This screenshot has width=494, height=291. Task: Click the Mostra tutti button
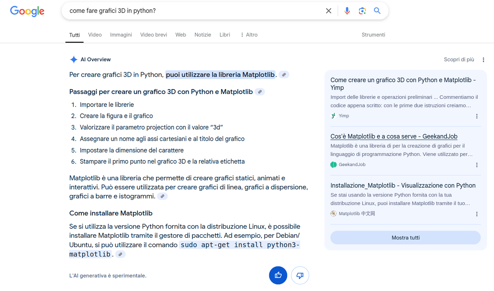406,238
